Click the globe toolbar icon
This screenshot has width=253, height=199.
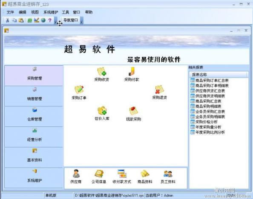43,20
